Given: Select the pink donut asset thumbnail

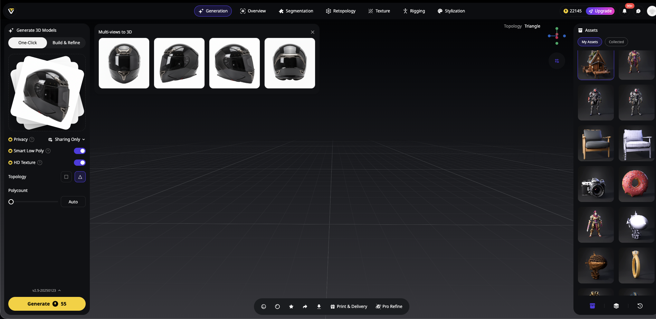Looking at the screenshot, I should [x=636, y=184].
